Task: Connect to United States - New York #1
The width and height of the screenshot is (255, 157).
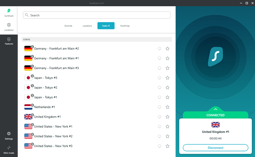Action: 53,126
